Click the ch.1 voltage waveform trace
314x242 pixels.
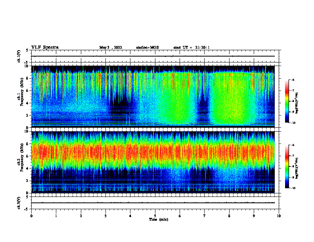click(x=153, y=56)
